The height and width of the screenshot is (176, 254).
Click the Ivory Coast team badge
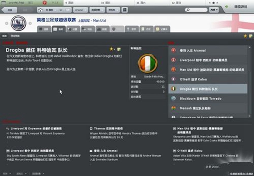(x=147, y=63)
